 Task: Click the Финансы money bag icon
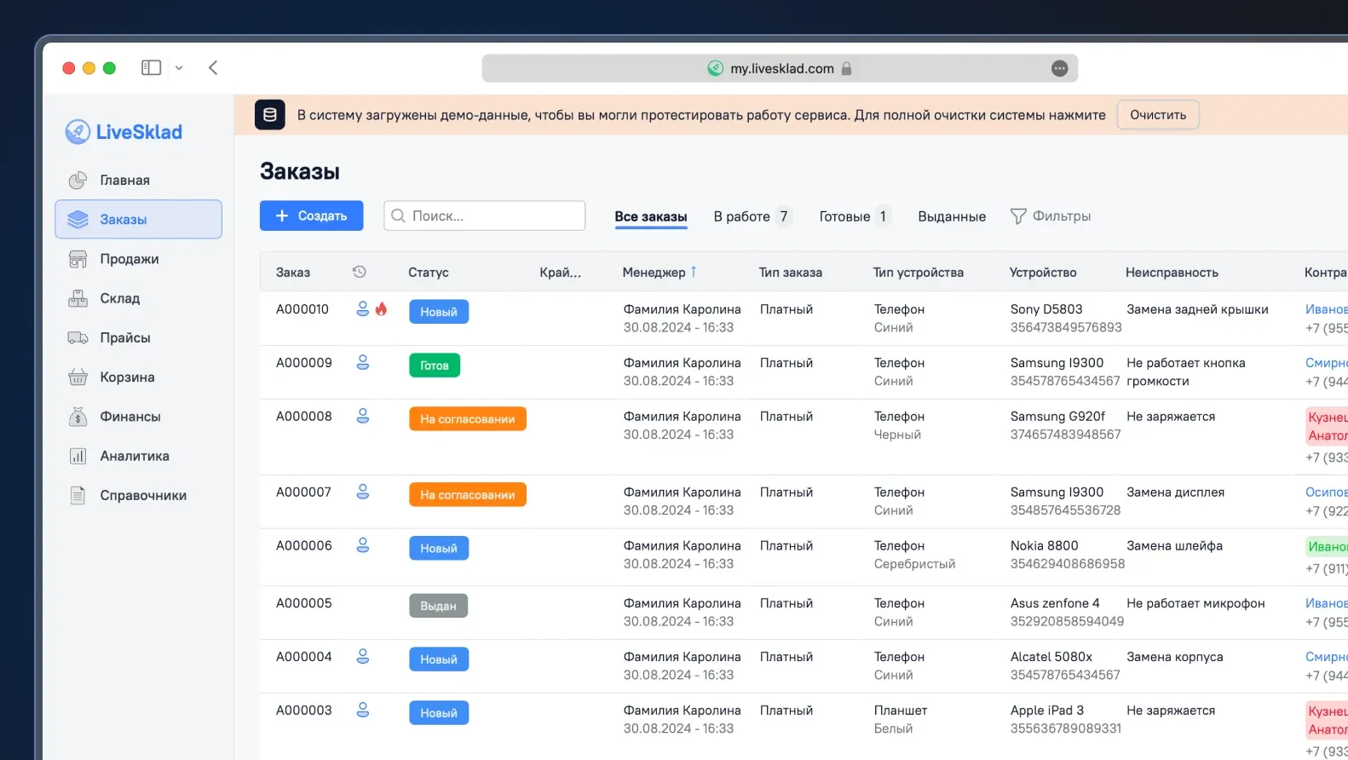pos(78,417)
